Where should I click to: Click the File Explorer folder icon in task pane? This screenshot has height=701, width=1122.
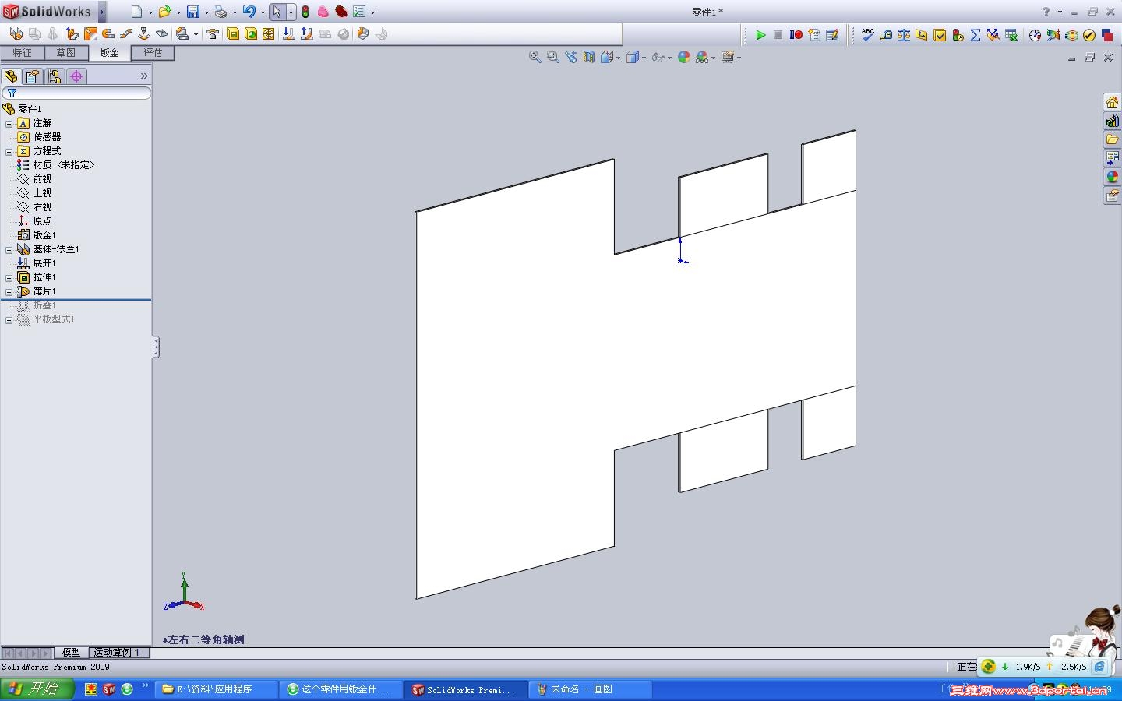(1112, 139)
